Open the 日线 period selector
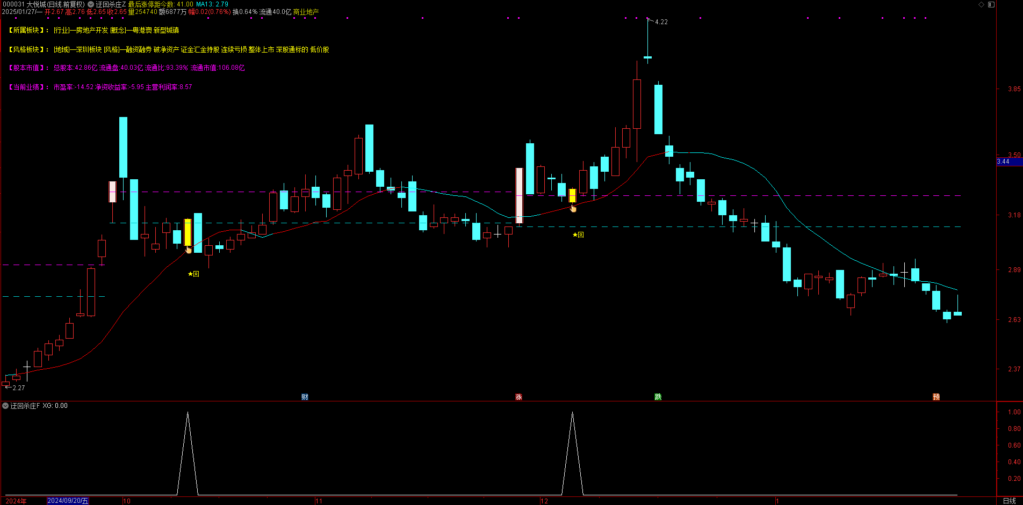Image resolution: width=1023 pixels, height=505 pixels. 1010,501
